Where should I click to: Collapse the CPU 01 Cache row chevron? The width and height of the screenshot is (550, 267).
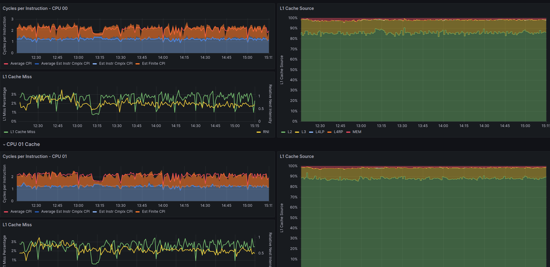(4, 144)
